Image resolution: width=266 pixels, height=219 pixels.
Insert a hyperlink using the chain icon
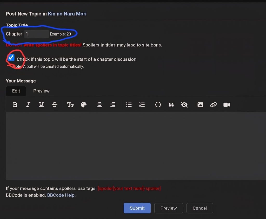pos(214,105)
